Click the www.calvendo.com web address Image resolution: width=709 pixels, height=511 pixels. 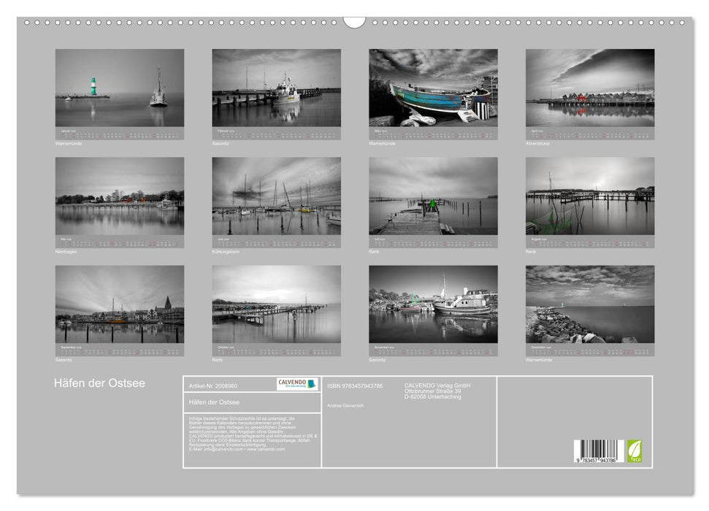tap(266, 449)
